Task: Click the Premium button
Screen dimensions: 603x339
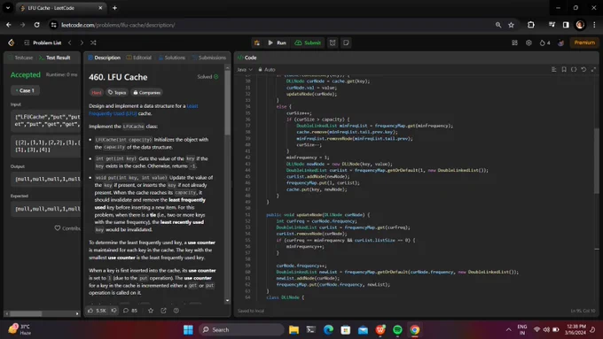Action: [584, 42]
